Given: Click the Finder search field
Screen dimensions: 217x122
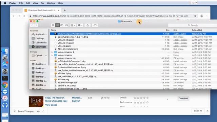Looking at the screenshot, I should [192, 25].
